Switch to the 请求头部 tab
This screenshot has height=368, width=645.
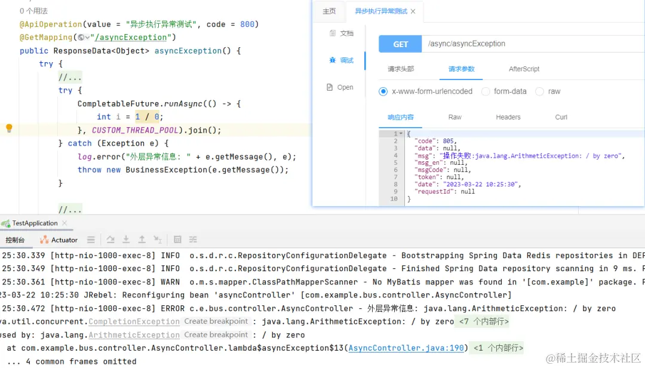click(x=401, y=69)
